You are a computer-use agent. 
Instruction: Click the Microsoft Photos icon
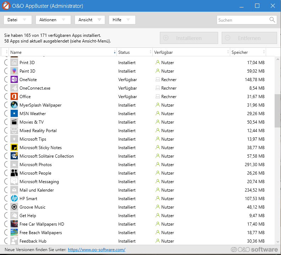(14, 164)
